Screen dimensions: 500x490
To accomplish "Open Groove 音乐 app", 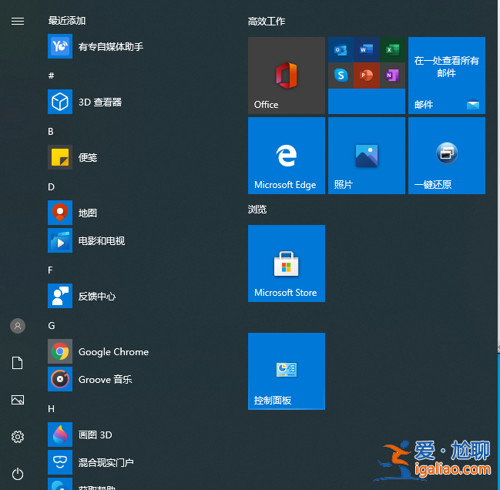I will (x=90, y=379).
